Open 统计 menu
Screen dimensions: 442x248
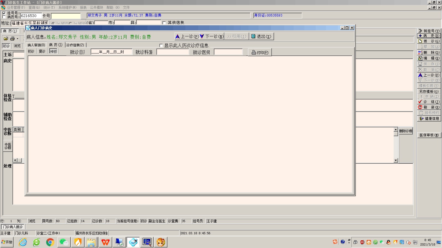point(49,7)
